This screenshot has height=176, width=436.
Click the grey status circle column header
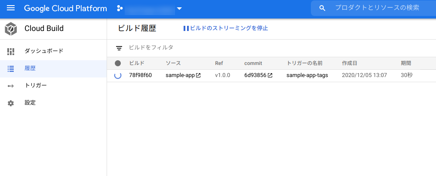pos(118,64)
